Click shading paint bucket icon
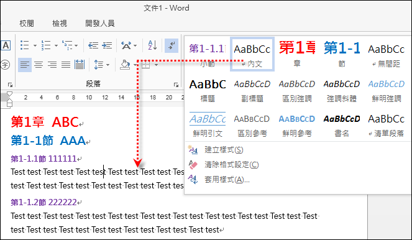 (x=125, y=65)
